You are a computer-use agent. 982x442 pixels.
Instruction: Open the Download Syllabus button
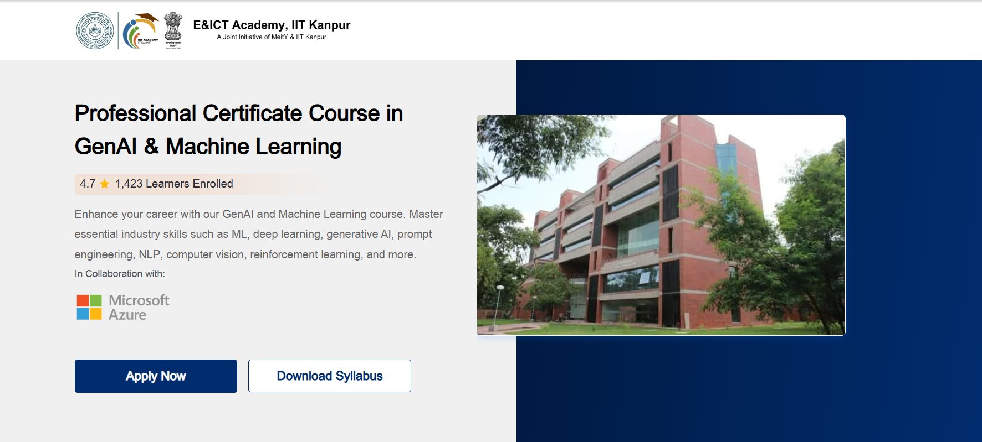(x=329, y=376)
